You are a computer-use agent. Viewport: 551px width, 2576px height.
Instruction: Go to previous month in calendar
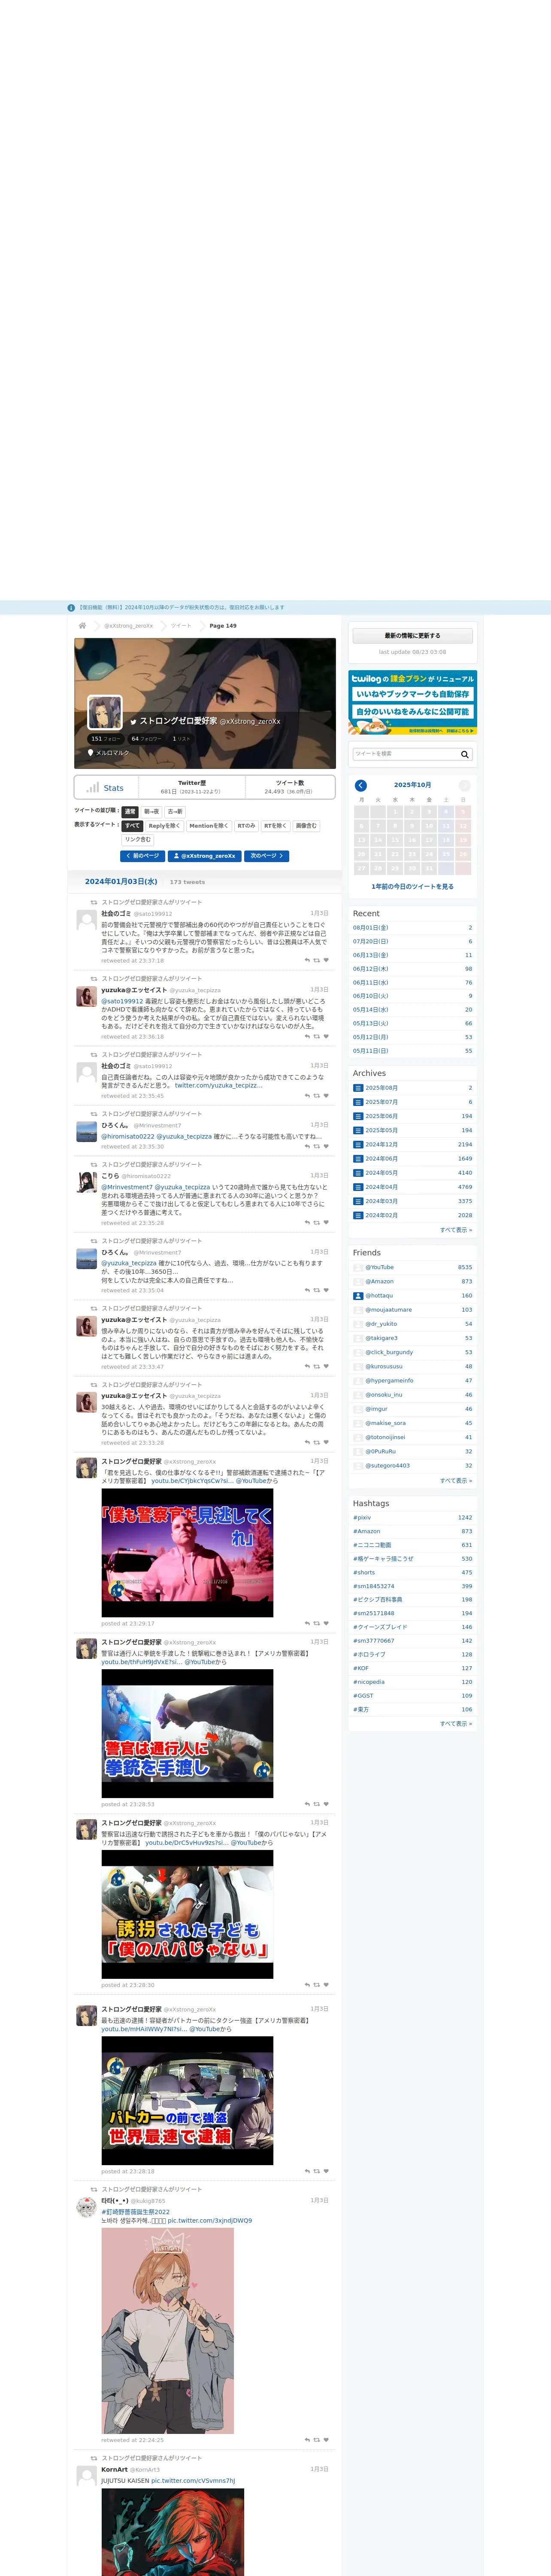point(361,786)
